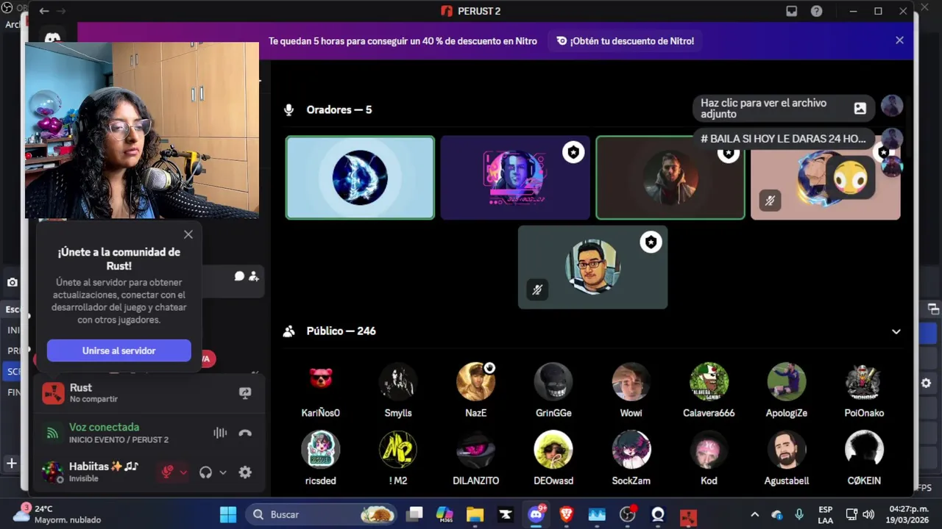
Task: Open Microsoft 365 from the taskbar
Action: pyautogui.click(x=445, y=514)
